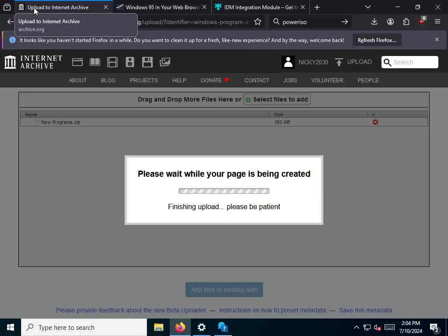This screenshot has height=336, width=448.
Task: Click the touch keyboard tray icon
Action: coord(389,327)
